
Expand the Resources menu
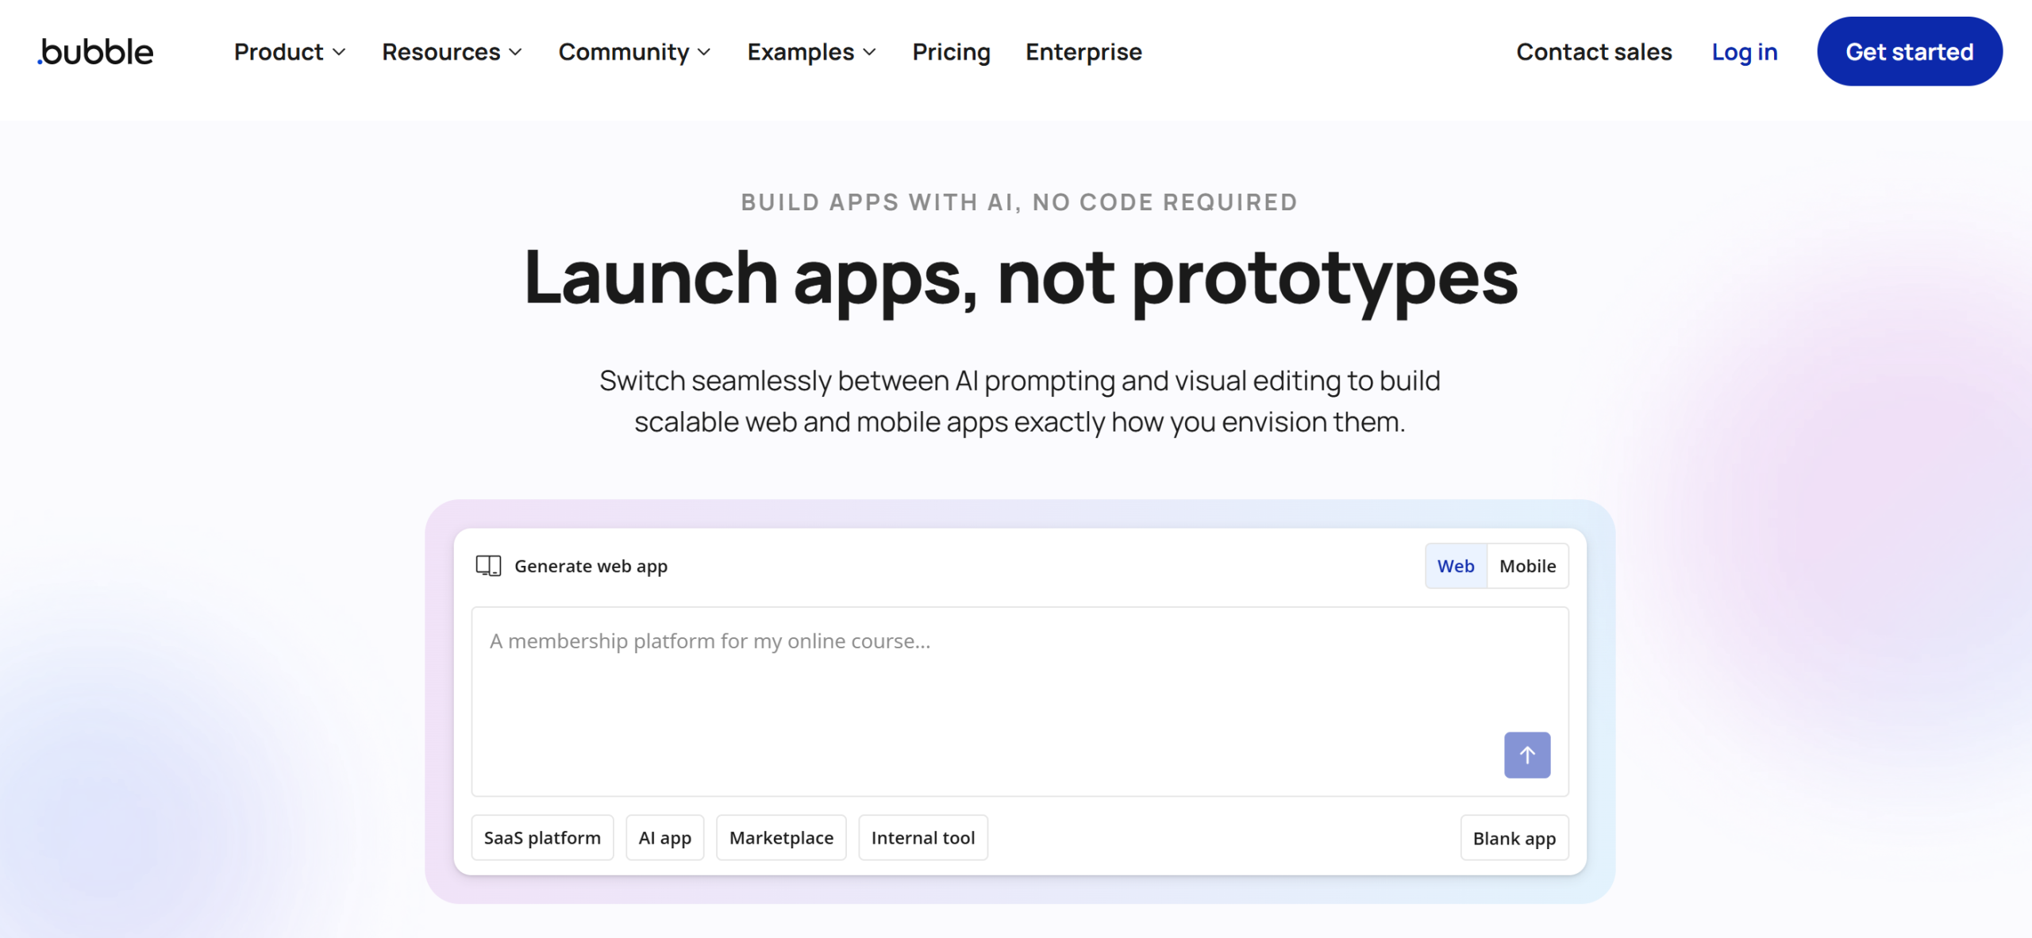coord(452,52)
